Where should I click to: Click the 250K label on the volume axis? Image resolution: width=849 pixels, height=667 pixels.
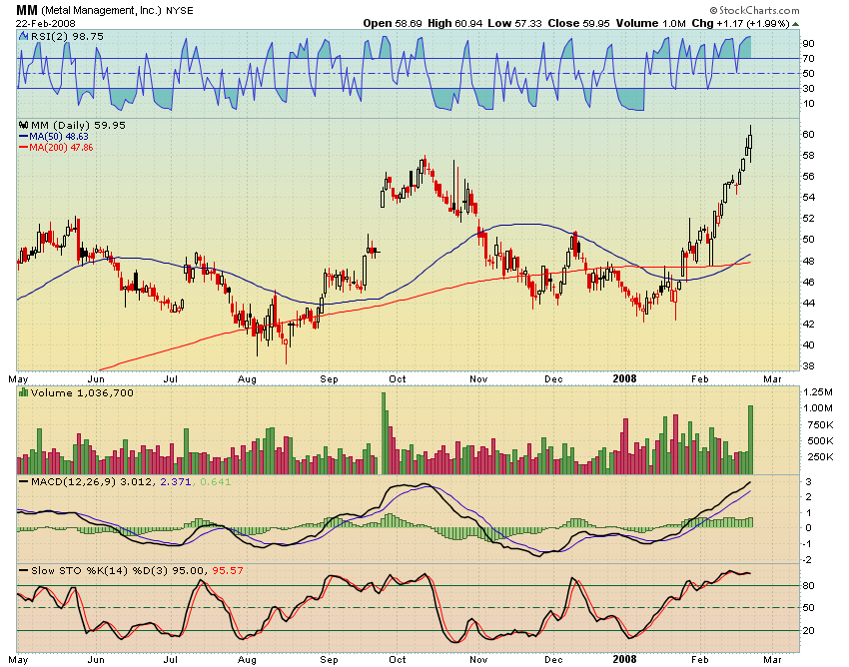pyautogui.click(x=820, y=457)
